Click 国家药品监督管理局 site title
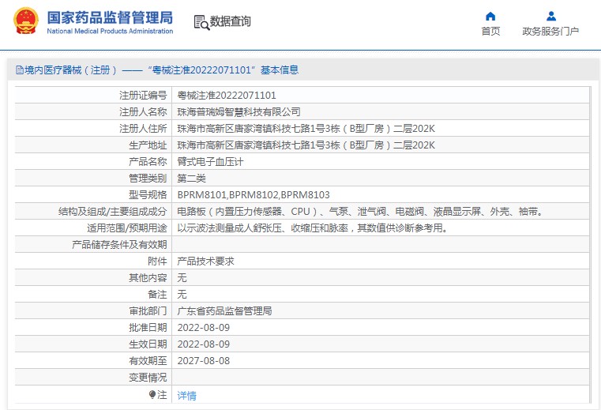This screenshot has height=410, width=601. coord(110,17)
